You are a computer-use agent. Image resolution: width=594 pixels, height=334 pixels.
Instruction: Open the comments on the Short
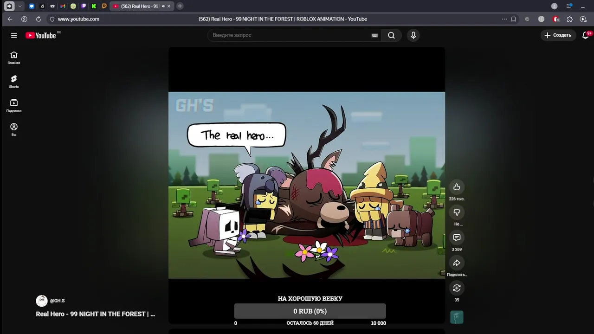(x=457, y=238)
